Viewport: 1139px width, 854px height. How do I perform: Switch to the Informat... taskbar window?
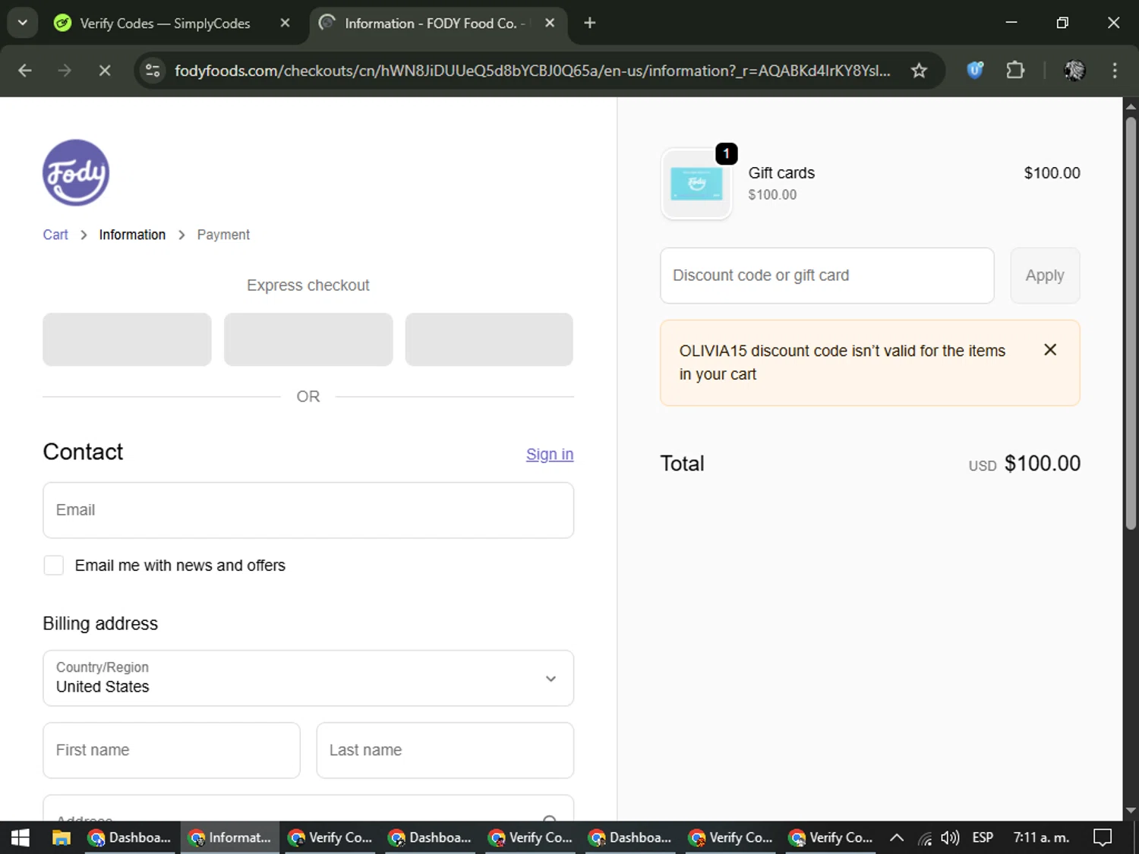pyautogui.click(x=230, y=837)
